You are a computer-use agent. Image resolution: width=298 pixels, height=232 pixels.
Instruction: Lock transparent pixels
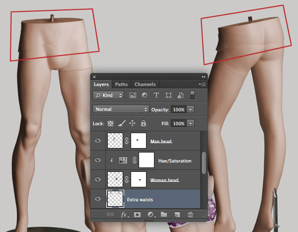tap(110, 123)
